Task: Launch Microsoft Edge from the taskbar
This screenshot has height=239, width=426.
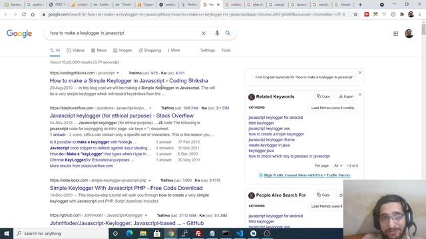Action: coord(129,233)
